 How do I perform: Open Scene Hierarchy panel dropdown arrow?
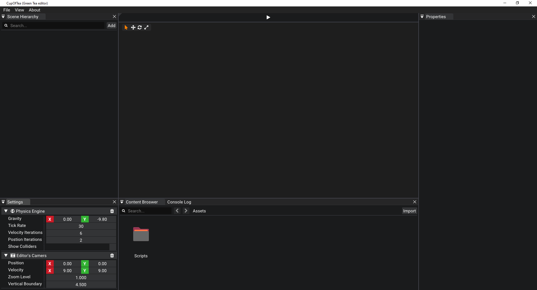[3, 17]
